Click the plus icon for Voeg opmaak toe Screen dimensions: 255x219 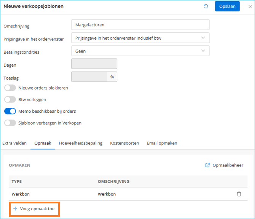[15, 209]
